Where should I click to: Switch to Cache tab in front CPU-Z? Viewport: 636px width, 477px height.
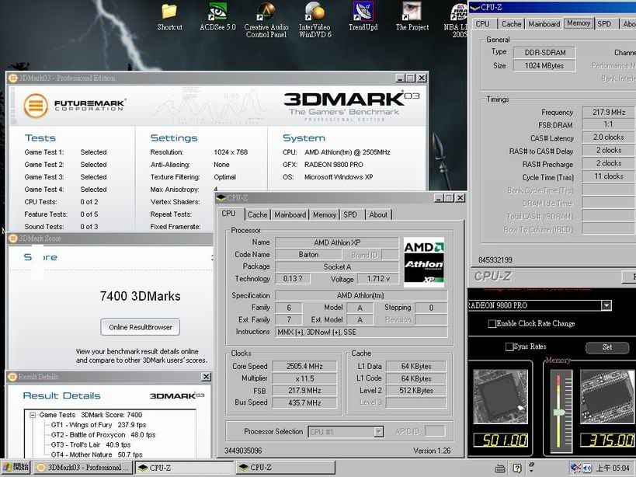tap(258, 214)
